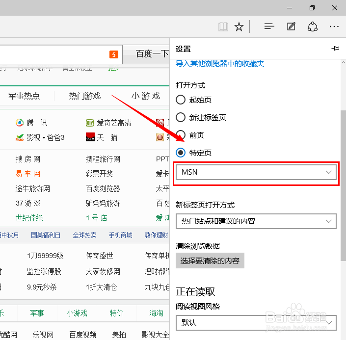The width and height of the screenshot is (346, 340).
Task: Open 彩票开奖 link
Action: click(99, 174)
